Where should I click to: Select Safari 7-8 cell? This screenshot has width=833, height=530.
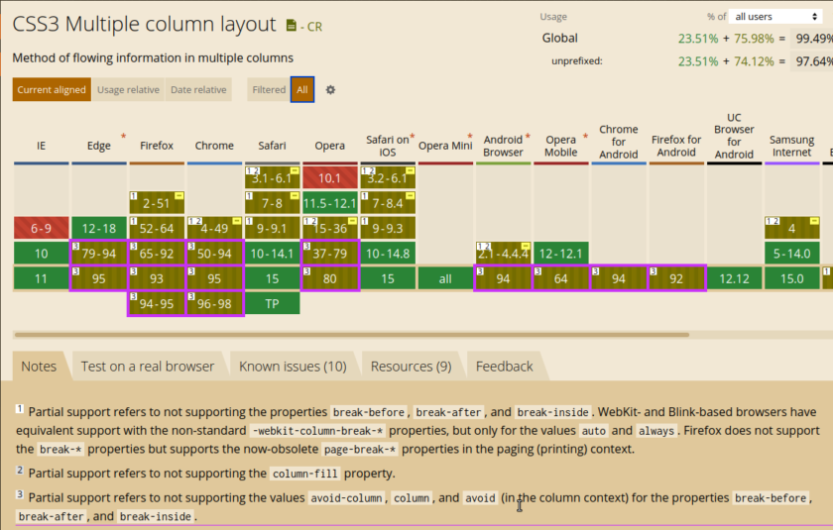[272, 203]
